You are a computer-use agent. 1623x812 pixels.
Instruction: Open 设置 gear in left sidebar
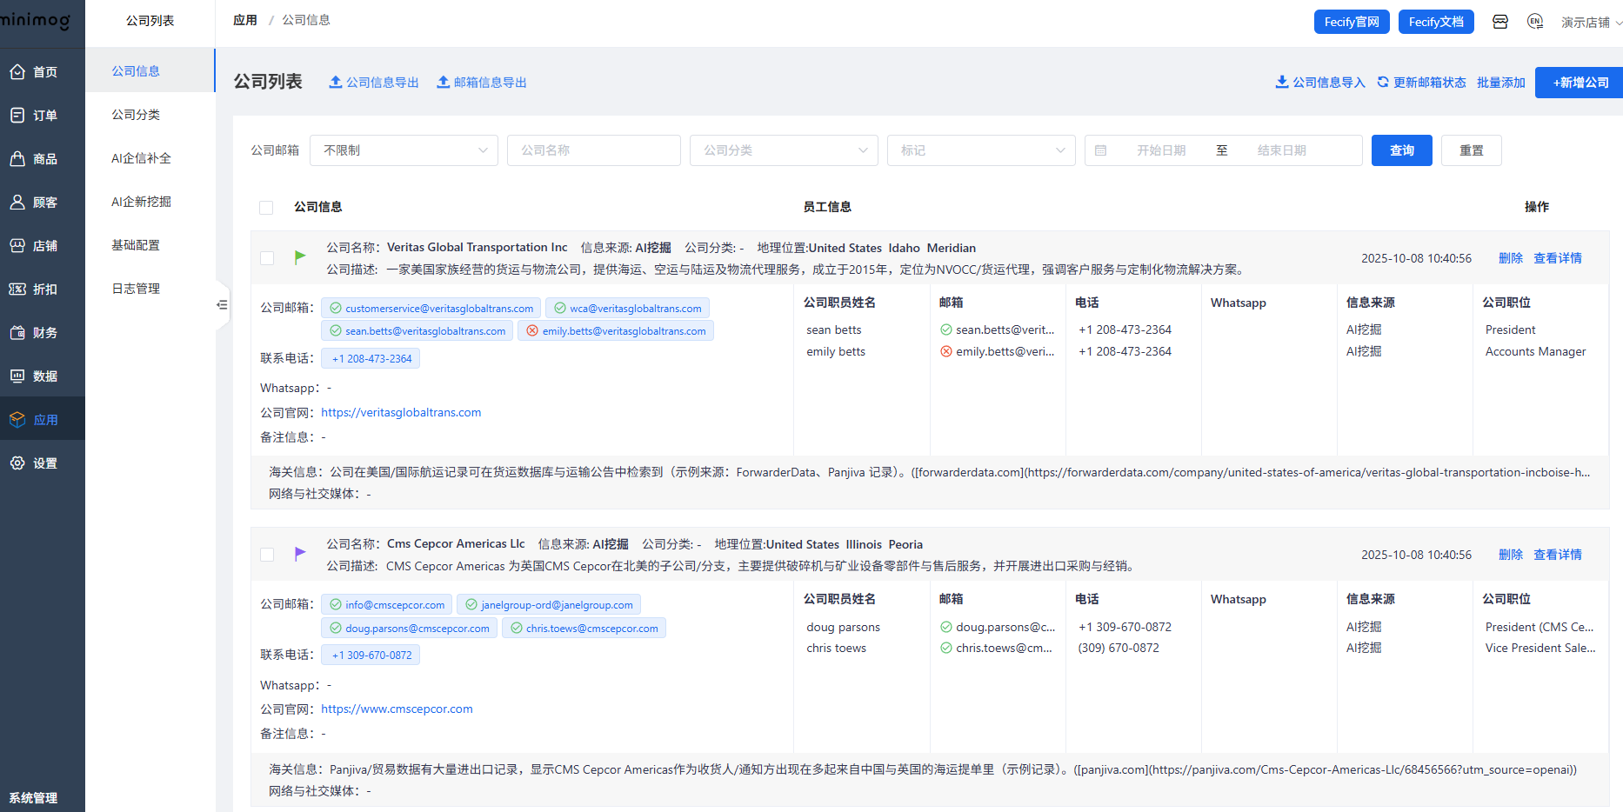click(x=17, y=463)
